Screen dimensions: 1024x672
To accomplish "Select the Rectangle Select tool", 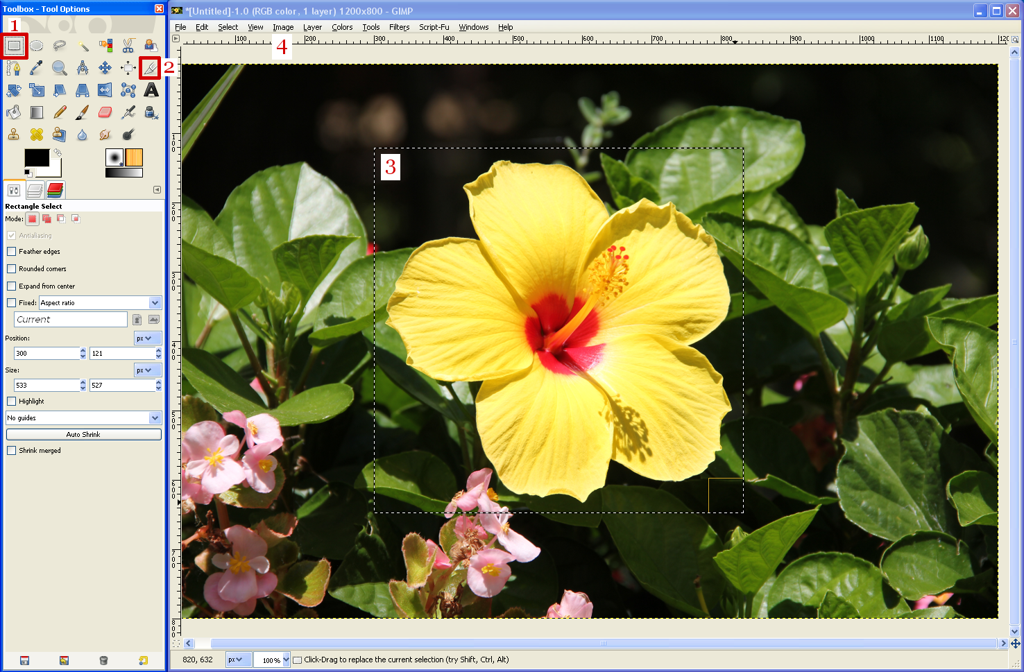I will point(13,44).
